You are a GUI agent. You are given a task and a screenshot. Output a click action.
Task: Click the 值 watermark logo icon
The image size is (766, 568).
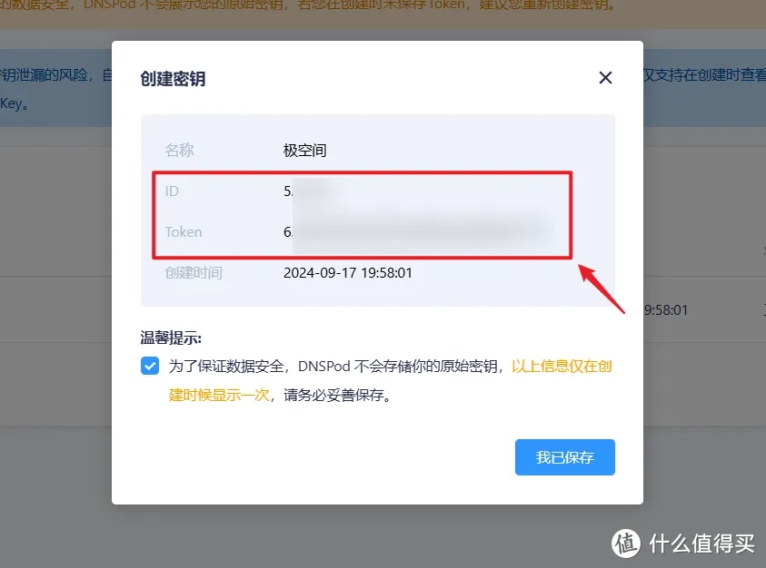[x=626, y=544]
